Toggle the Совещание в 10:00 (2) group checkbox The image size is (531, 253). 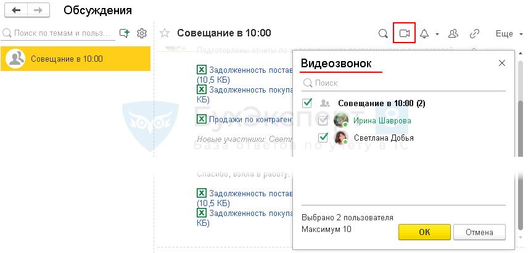point(307,103)
